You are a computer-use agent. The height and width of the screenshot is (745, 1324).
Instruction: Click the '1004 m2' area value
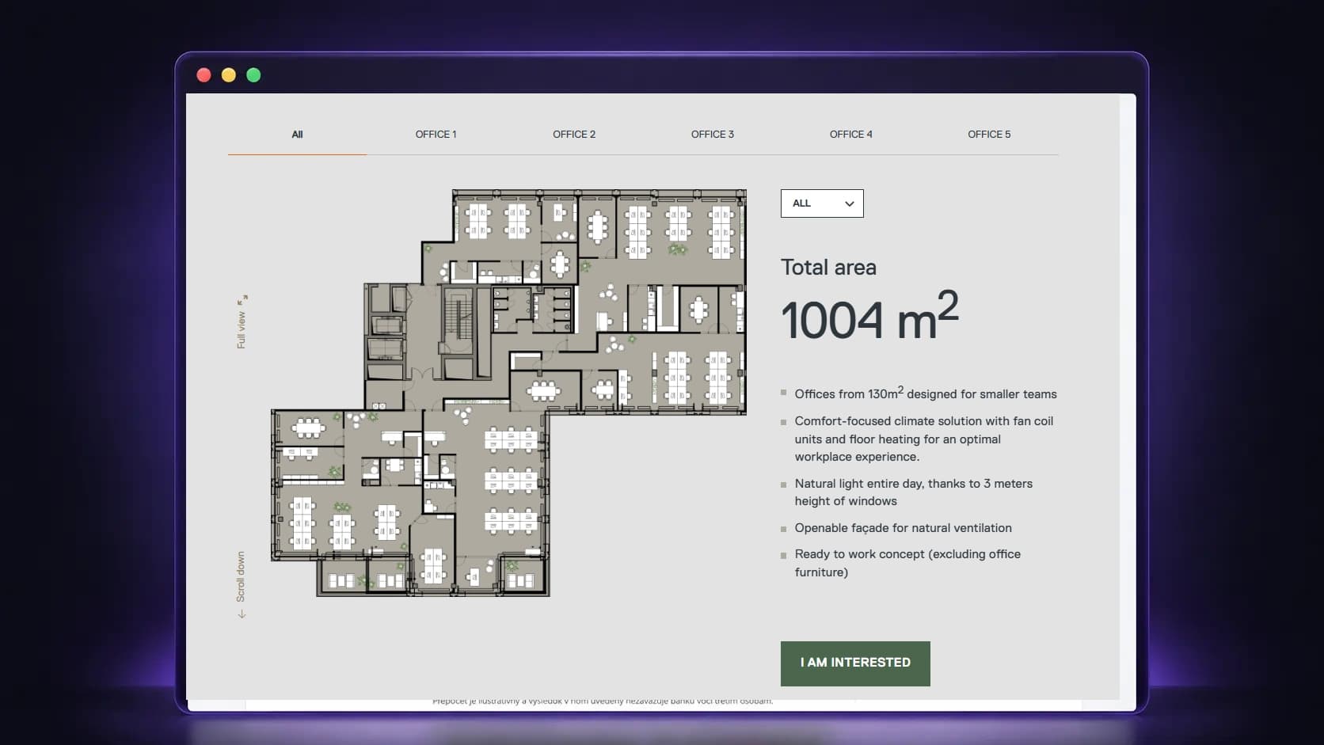tap(869, 317)
